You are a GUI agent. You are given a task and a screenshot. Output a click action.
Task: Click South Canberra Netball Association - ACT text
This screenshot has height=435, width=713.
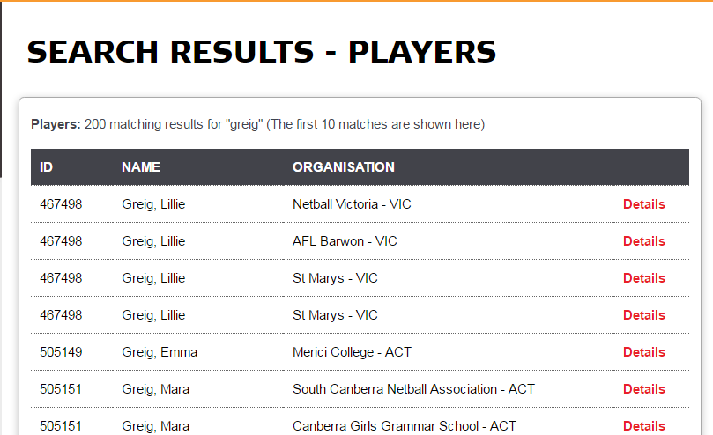413,389
